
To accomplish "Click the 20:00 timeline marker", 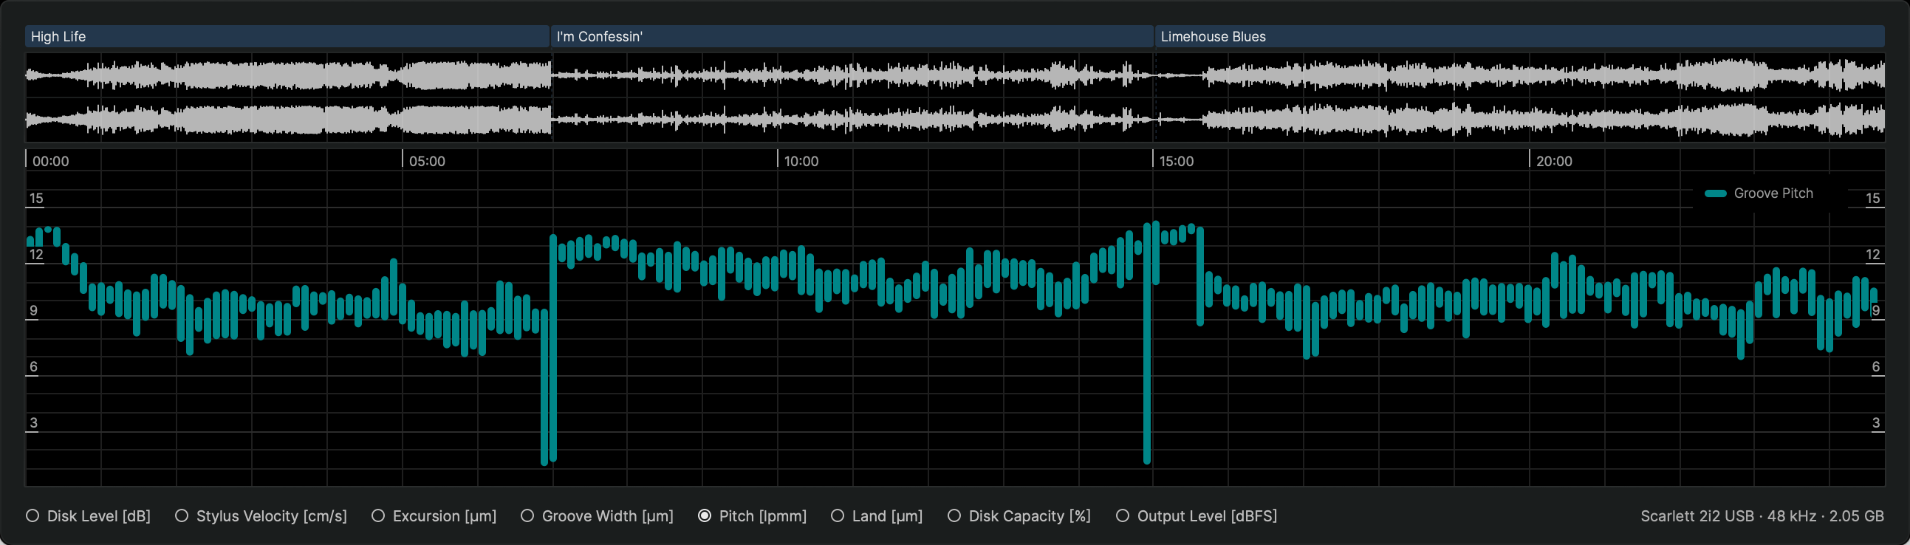I will 1553,161.
